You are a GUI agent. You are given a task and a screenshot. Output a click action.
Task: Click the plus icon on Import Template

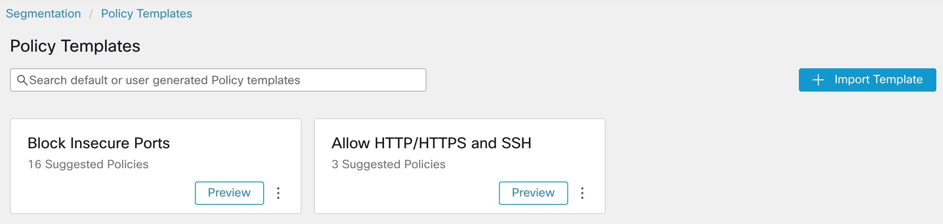818,80
